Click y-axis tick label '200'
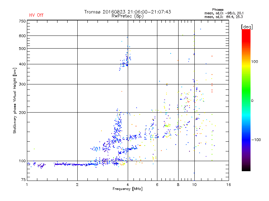269x201 pixels. pos(22,113)
